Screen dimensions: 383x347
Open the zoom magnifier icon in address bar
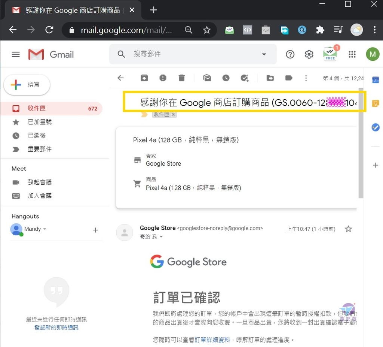(x=189, y=30)
